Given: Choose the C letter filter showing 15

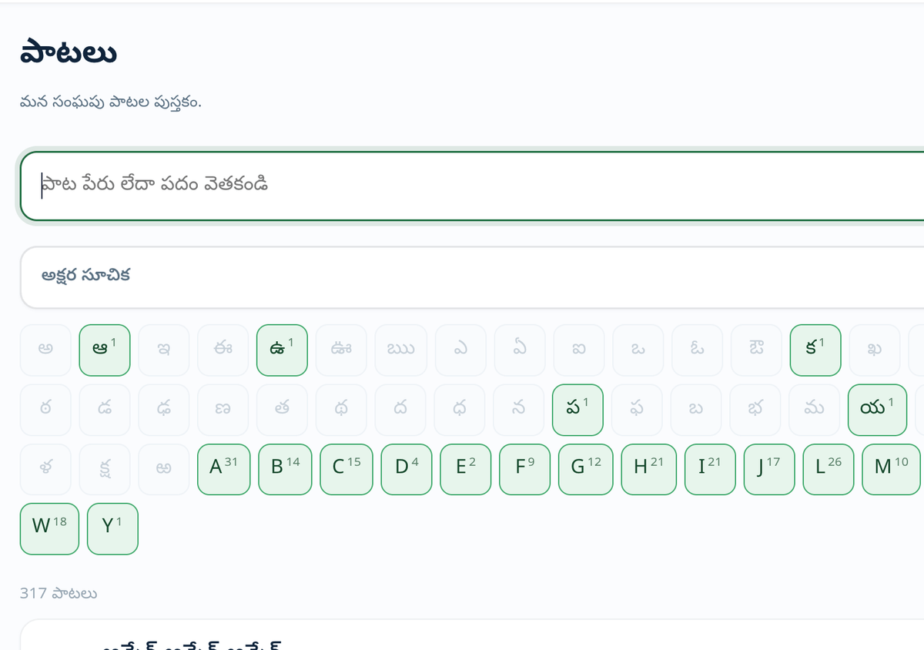Looking at the screenshot, I should coord(346,469).
